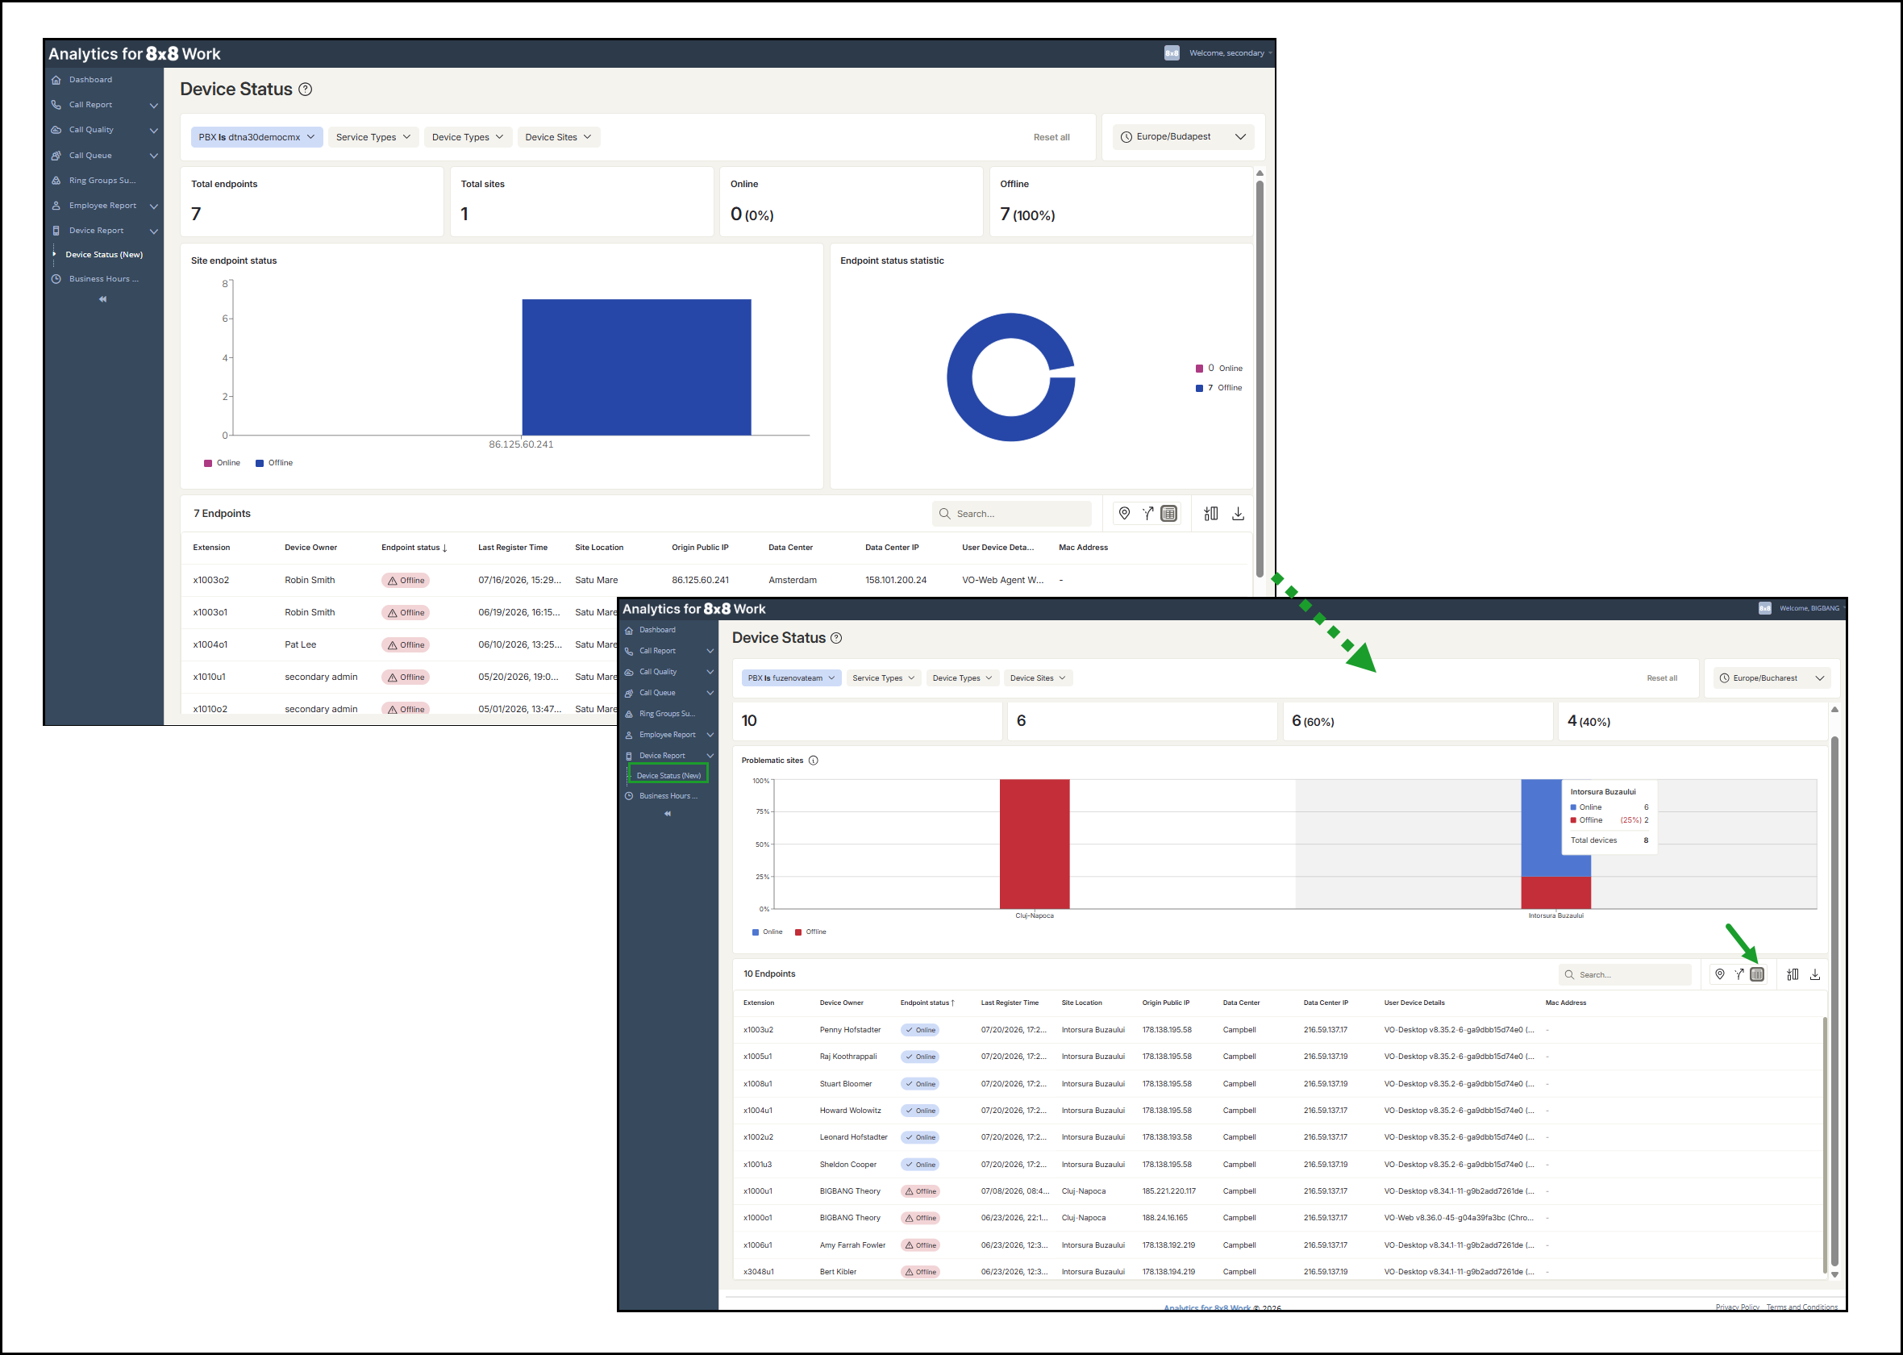Open the Service Types filter dropdown
1903x1355 pixels.
(373, 137)
